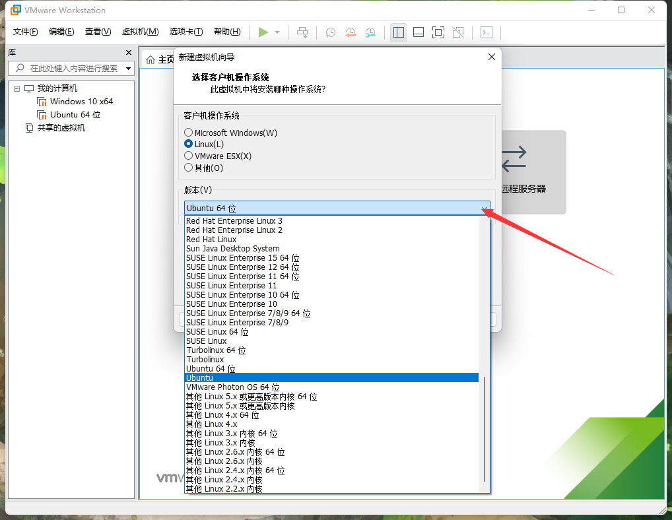Screen dimensions: 672x520
Task: Click the take snapshot icon
Action: pyautogui.click(x=330, y=32)
